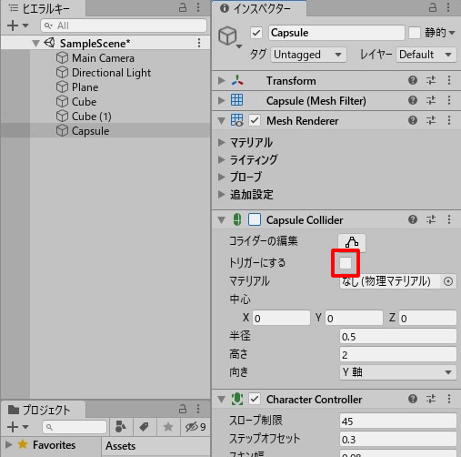This screenshot has width=461, height=457.
Task: Open Mesh Renderer help reference icon
Action: click(x=413, y=120)
